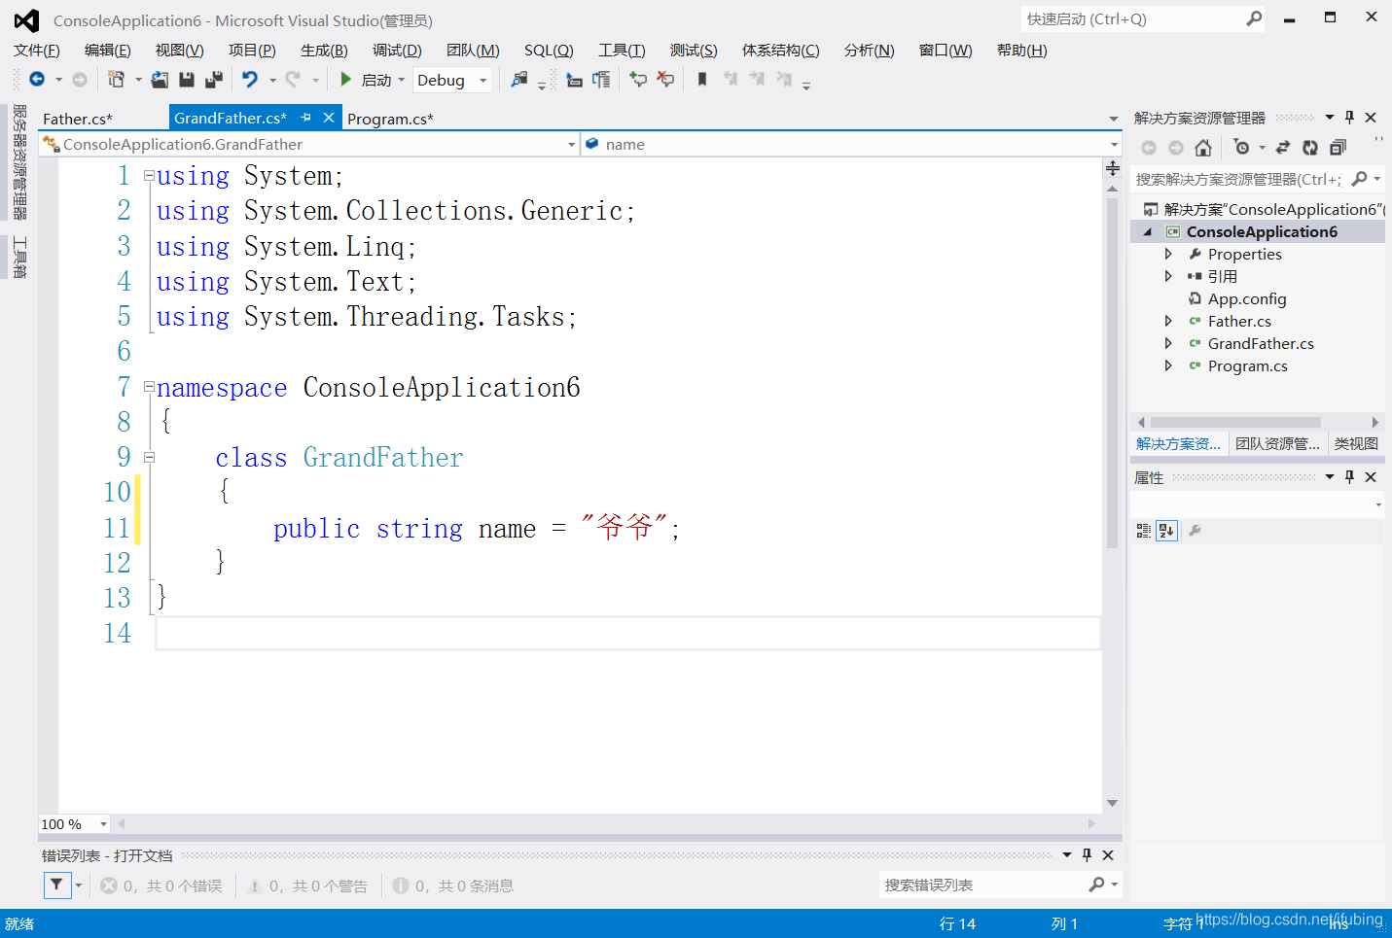Pin the Error List panel
Image resolution: width=1392 pixels, height=938 pixels.
point(1087,855)
